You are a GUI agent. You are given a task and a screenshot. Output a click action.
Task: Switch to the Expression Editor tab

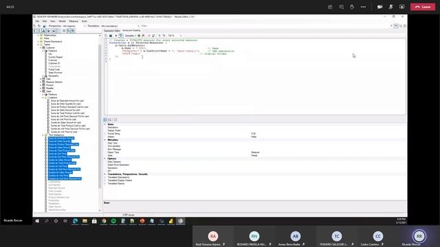(x=112, y=30)
